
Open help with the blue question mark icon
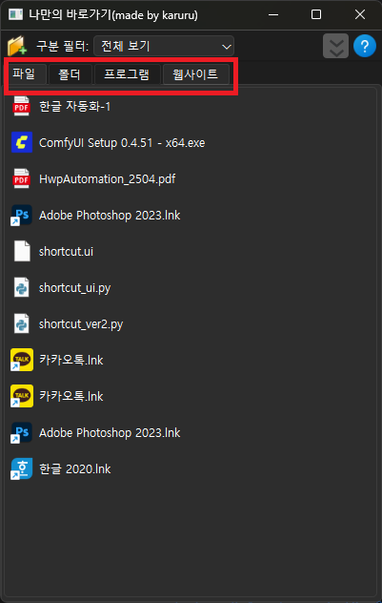pyautogui.click(x=365, y=46)
